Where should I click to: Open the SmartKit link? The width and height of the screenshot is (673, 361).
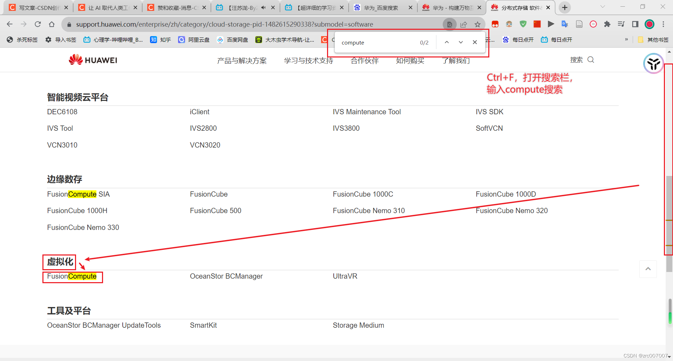pyautogui.click(x=203, y=325)
